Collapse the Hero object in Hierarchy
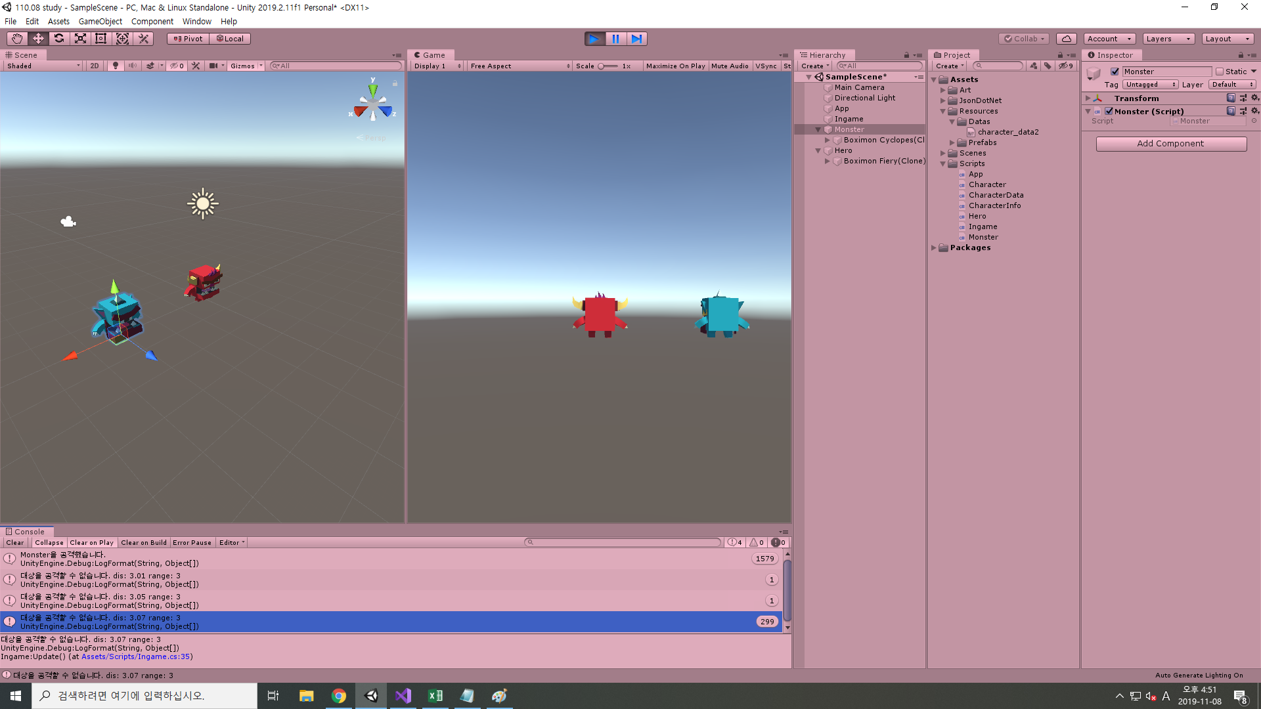1261x709 pixels. pos(818,151)
